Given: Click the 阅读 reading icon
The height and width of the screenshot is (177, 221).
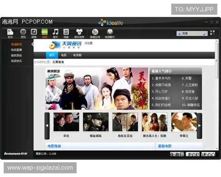Looking at the screenshot, I should point(66,33).
